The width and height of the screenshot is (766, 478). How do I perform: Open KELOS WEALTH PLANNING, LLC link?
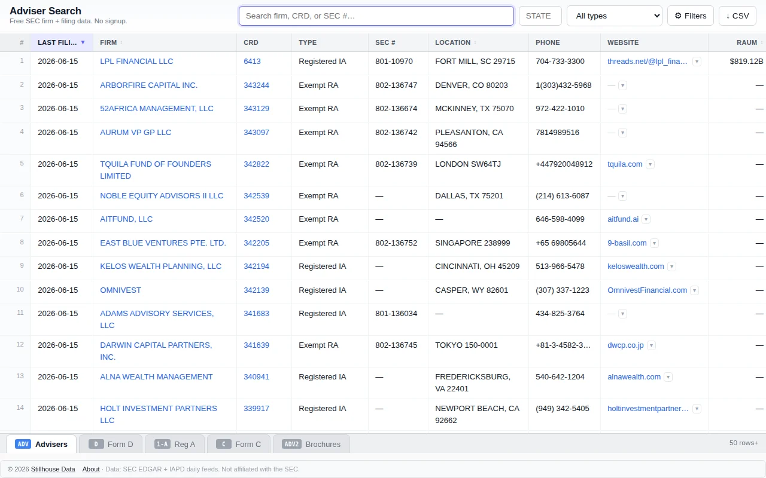[x=160, y=266]
